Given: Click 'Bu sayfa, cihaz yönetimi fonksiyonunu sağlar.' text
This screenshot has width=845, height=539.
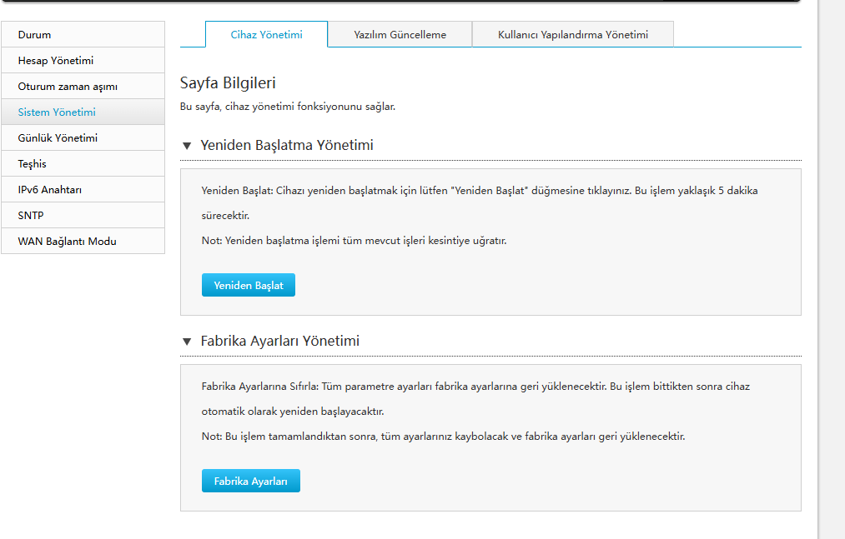Looking at the screenshot, I should click(x=288, y=107).
